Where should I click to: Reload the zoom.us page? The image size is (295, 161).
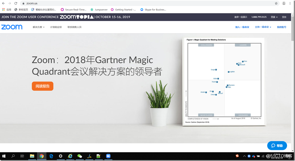[16, 3]
